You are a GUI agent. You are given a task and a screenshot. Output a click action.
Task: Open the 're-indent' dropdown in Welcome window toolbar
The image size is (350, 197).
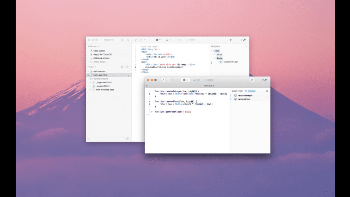pyautogui.click(x=191, y=40)
